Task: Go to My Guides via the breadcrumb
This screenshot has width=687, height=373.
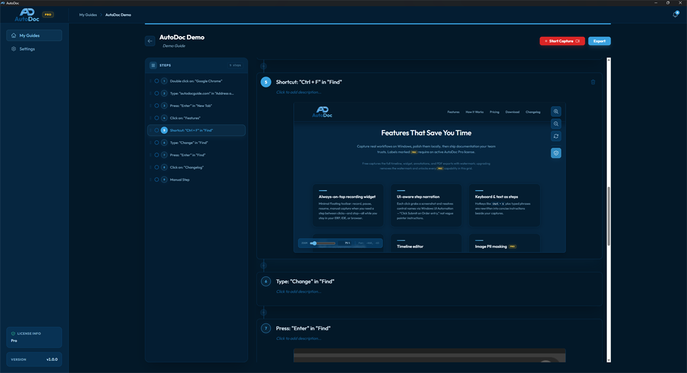Action: click(x=88, y=15)
